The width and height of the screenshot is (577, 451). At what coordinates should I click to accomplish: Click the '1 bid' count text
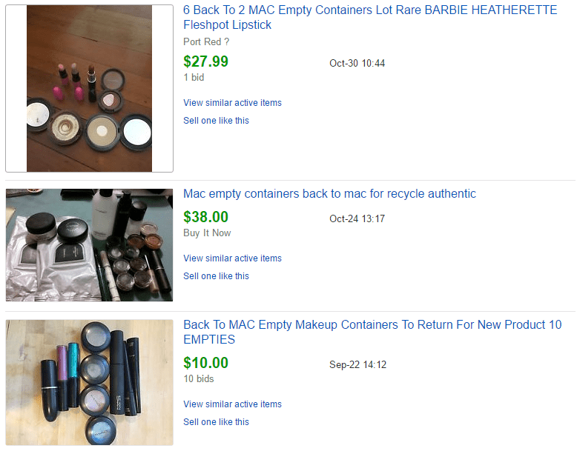[194, 78]
